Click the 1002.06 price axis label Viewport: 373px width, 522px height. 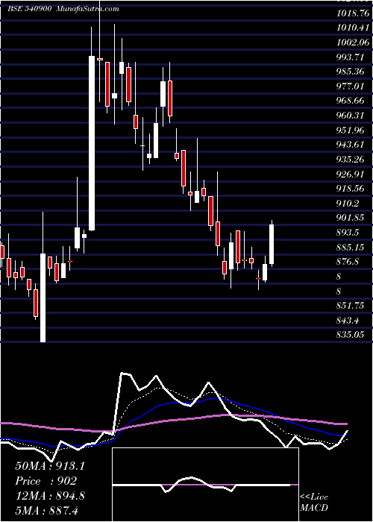[353, 43]
